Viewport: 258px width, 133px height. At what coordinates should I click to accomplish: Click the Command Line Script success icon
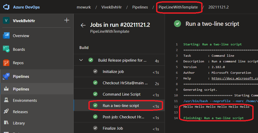click(95, 94)
